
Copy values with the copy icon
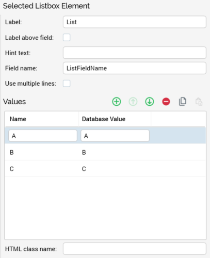[x=183, y=102]
